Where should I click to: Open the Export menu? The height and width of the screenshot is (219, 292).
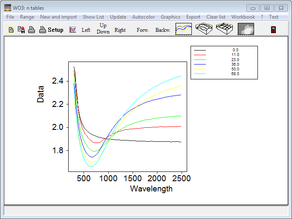pyautogui.click(x=193, y=17)
